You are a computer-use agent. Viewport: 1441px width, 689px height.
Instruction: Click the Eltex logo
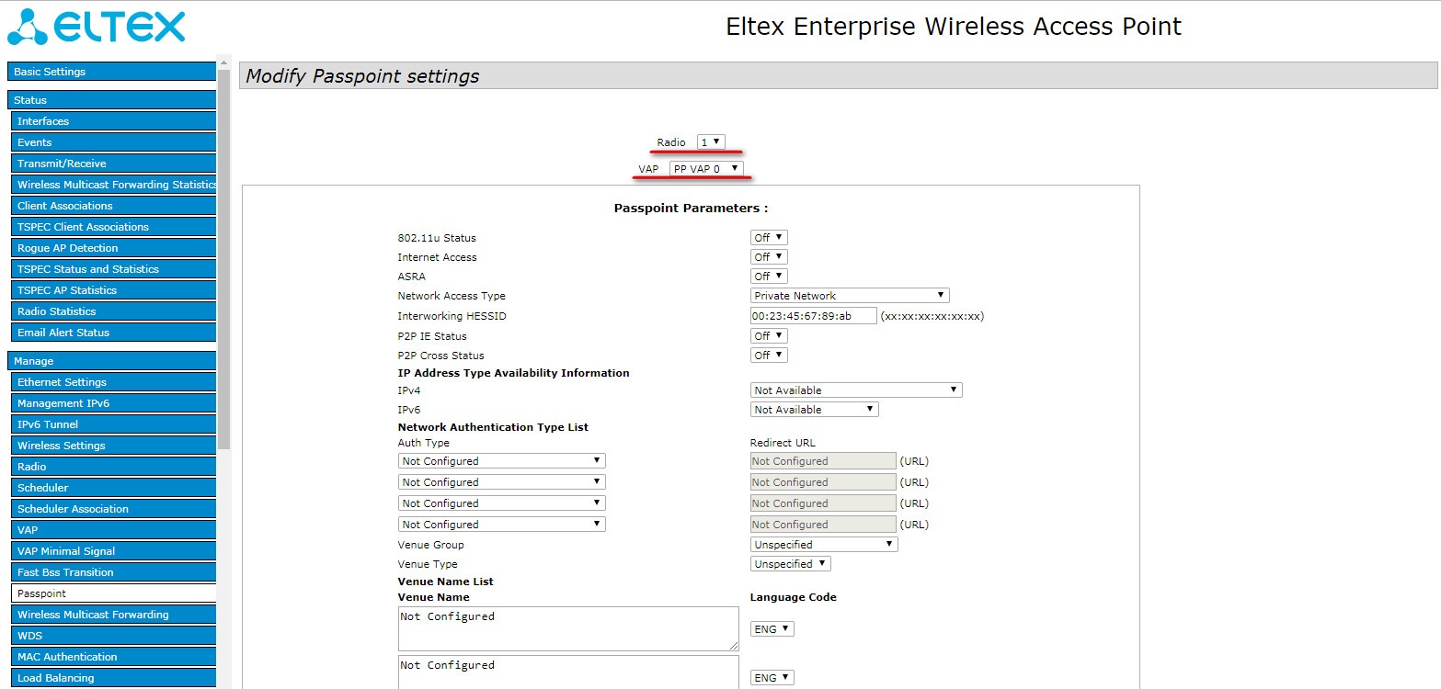click(96, 28)
